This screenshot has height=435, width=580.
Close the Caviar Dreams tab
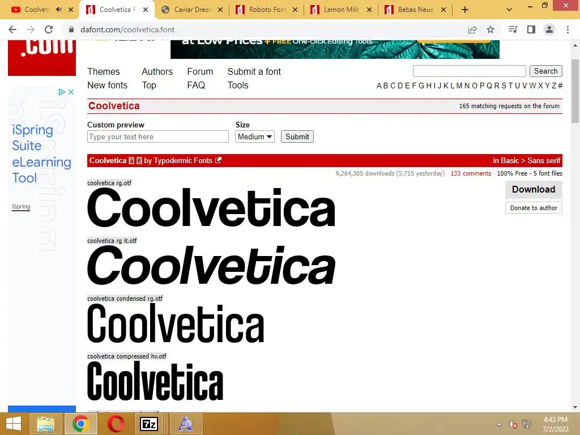[x=220, y=10]
